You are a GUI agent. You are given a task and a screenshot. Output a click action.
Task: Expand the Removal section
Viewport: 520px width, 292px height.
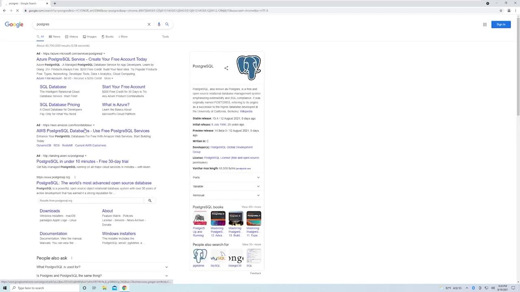click(226, 195)
